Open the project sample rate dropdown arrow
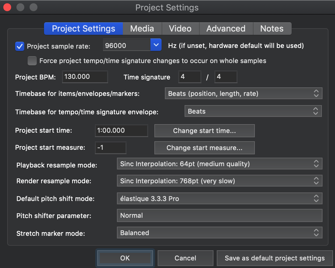 pos(156,45)
